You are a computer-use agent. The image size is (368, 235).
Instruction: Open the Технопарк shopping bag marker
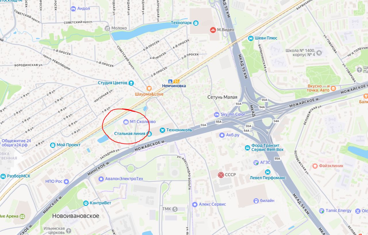click(x=196, y=23)
